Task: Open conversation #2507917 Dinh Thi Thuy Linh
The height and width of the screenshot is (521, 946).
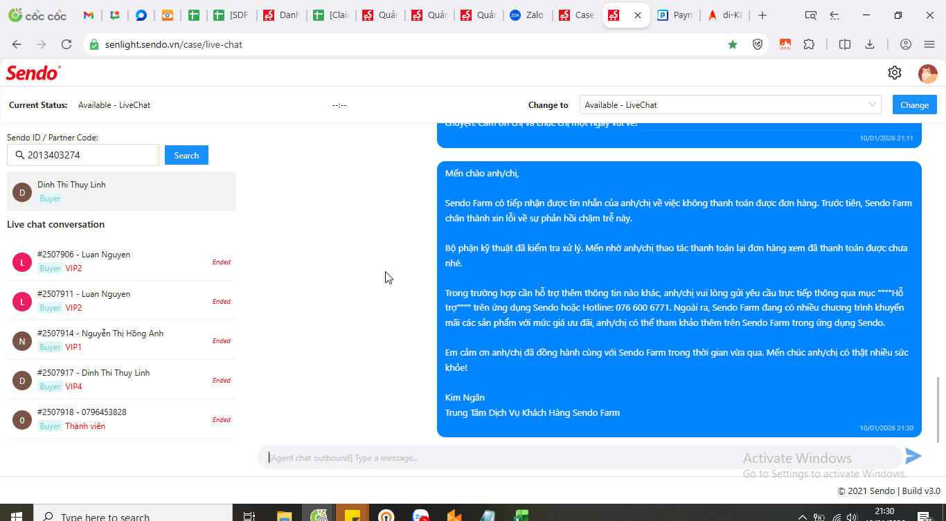Action: tap(121, 380)
